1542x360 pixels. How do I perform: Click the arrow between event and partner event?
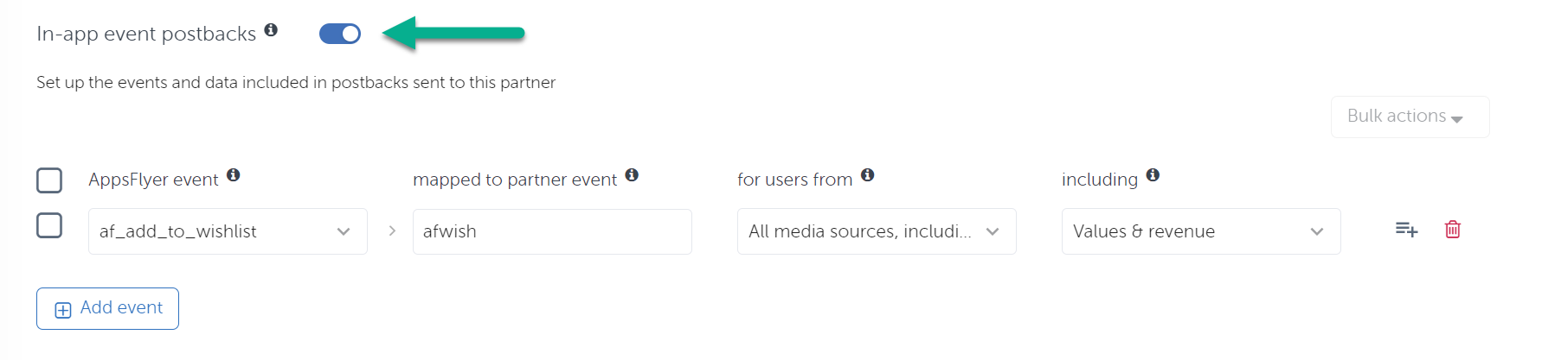point(392,231)
